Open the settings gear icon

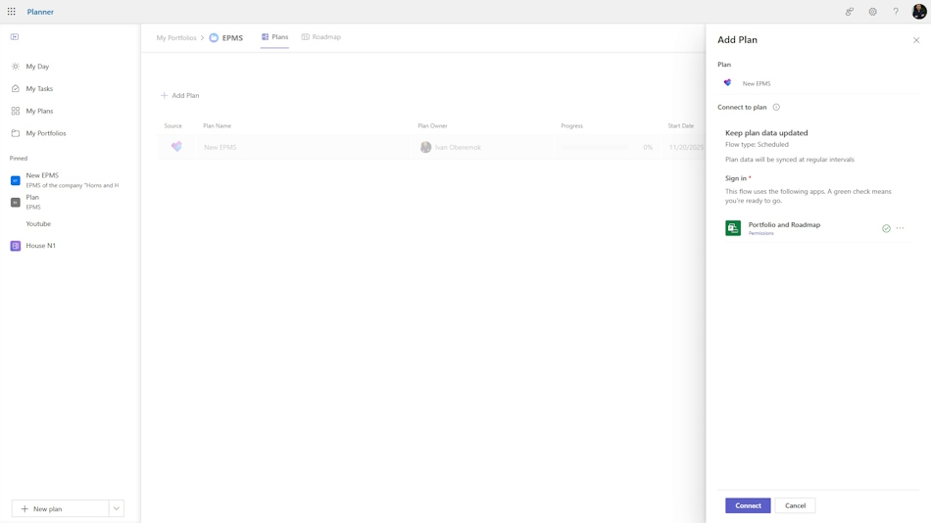(872, 12)
